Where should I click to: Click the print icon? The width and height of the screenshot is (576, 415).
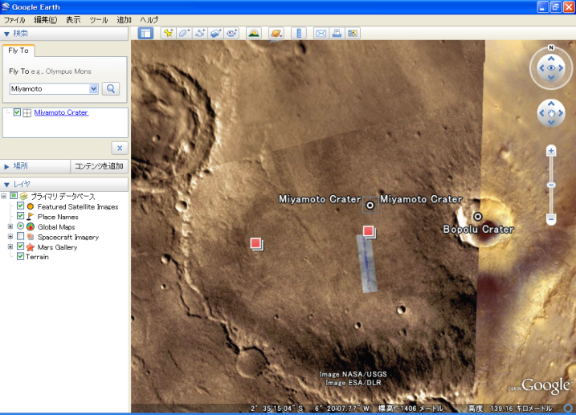click(x=337, y=33)
